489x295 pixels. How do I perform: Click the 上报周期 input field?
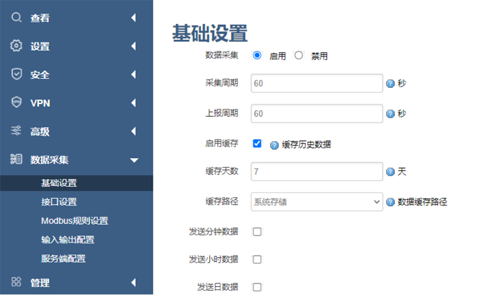pyautogui.click(x=317, y=113)
